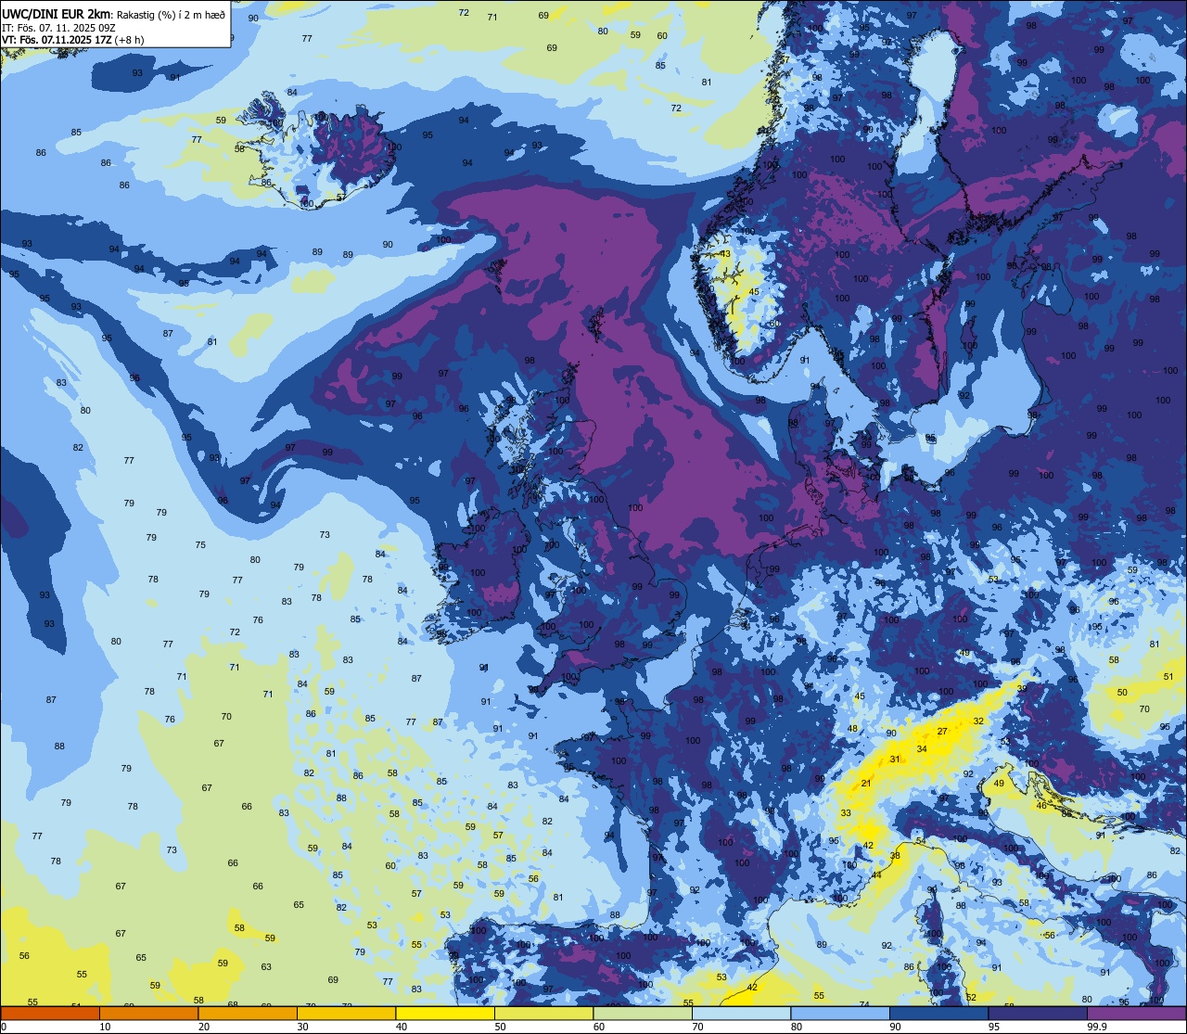
Task: Click the '40' tick label on colour scale
Action: pos(402,1027)
